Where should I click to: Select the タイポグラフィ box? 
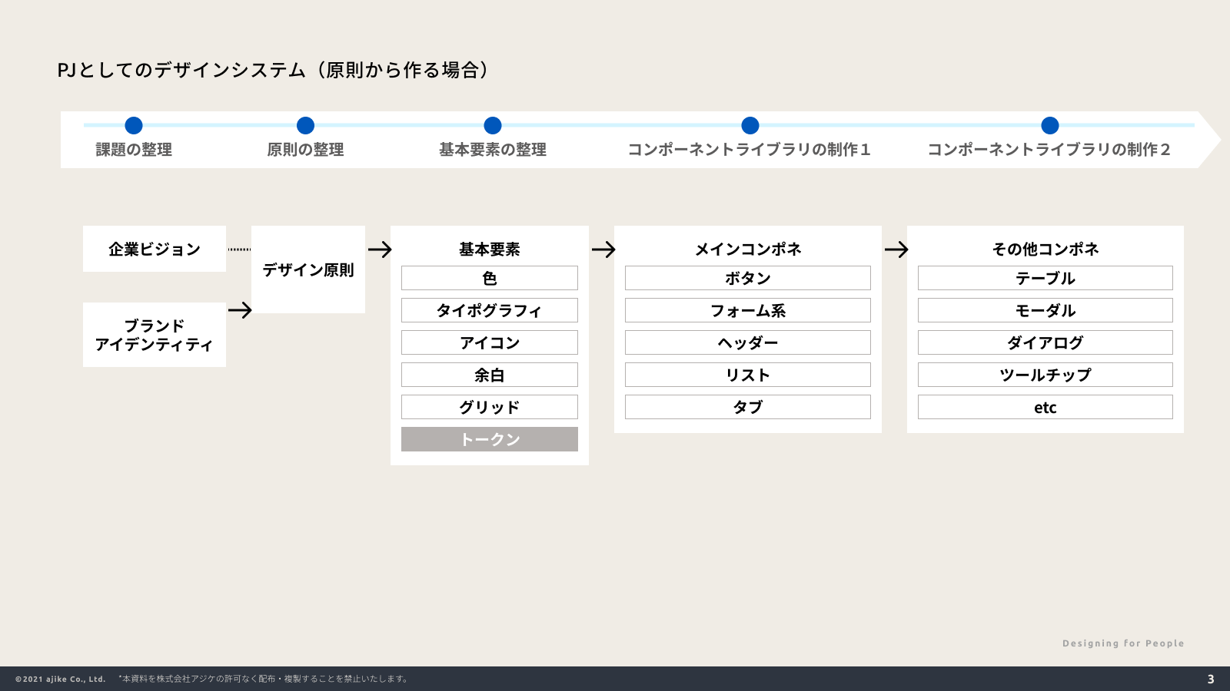point(490,310)
